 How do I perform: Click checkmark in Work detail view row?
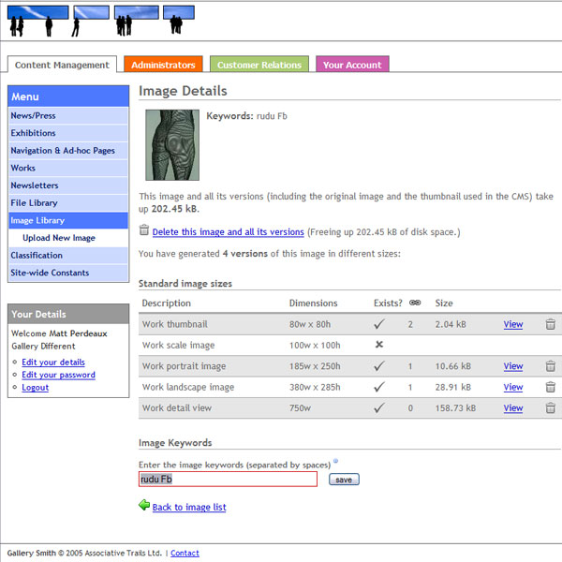click(x=378, y=407)
